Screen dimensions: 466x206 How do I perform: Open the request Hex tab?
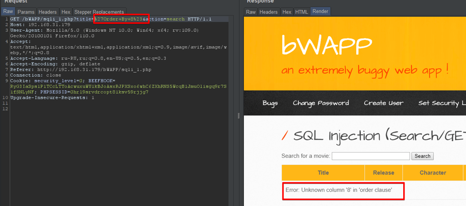[x=66, y=12]
